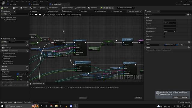The width and height of the screenshot is (192, 108).
Task: Click Hide Unrelated in the toolbar
Action: 52,8
